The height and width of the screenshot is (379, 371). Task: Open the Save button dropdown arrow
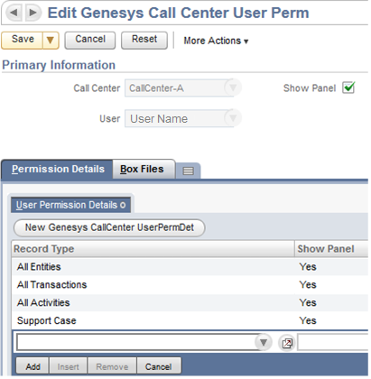pyautogui.click(x=51, y=40)
